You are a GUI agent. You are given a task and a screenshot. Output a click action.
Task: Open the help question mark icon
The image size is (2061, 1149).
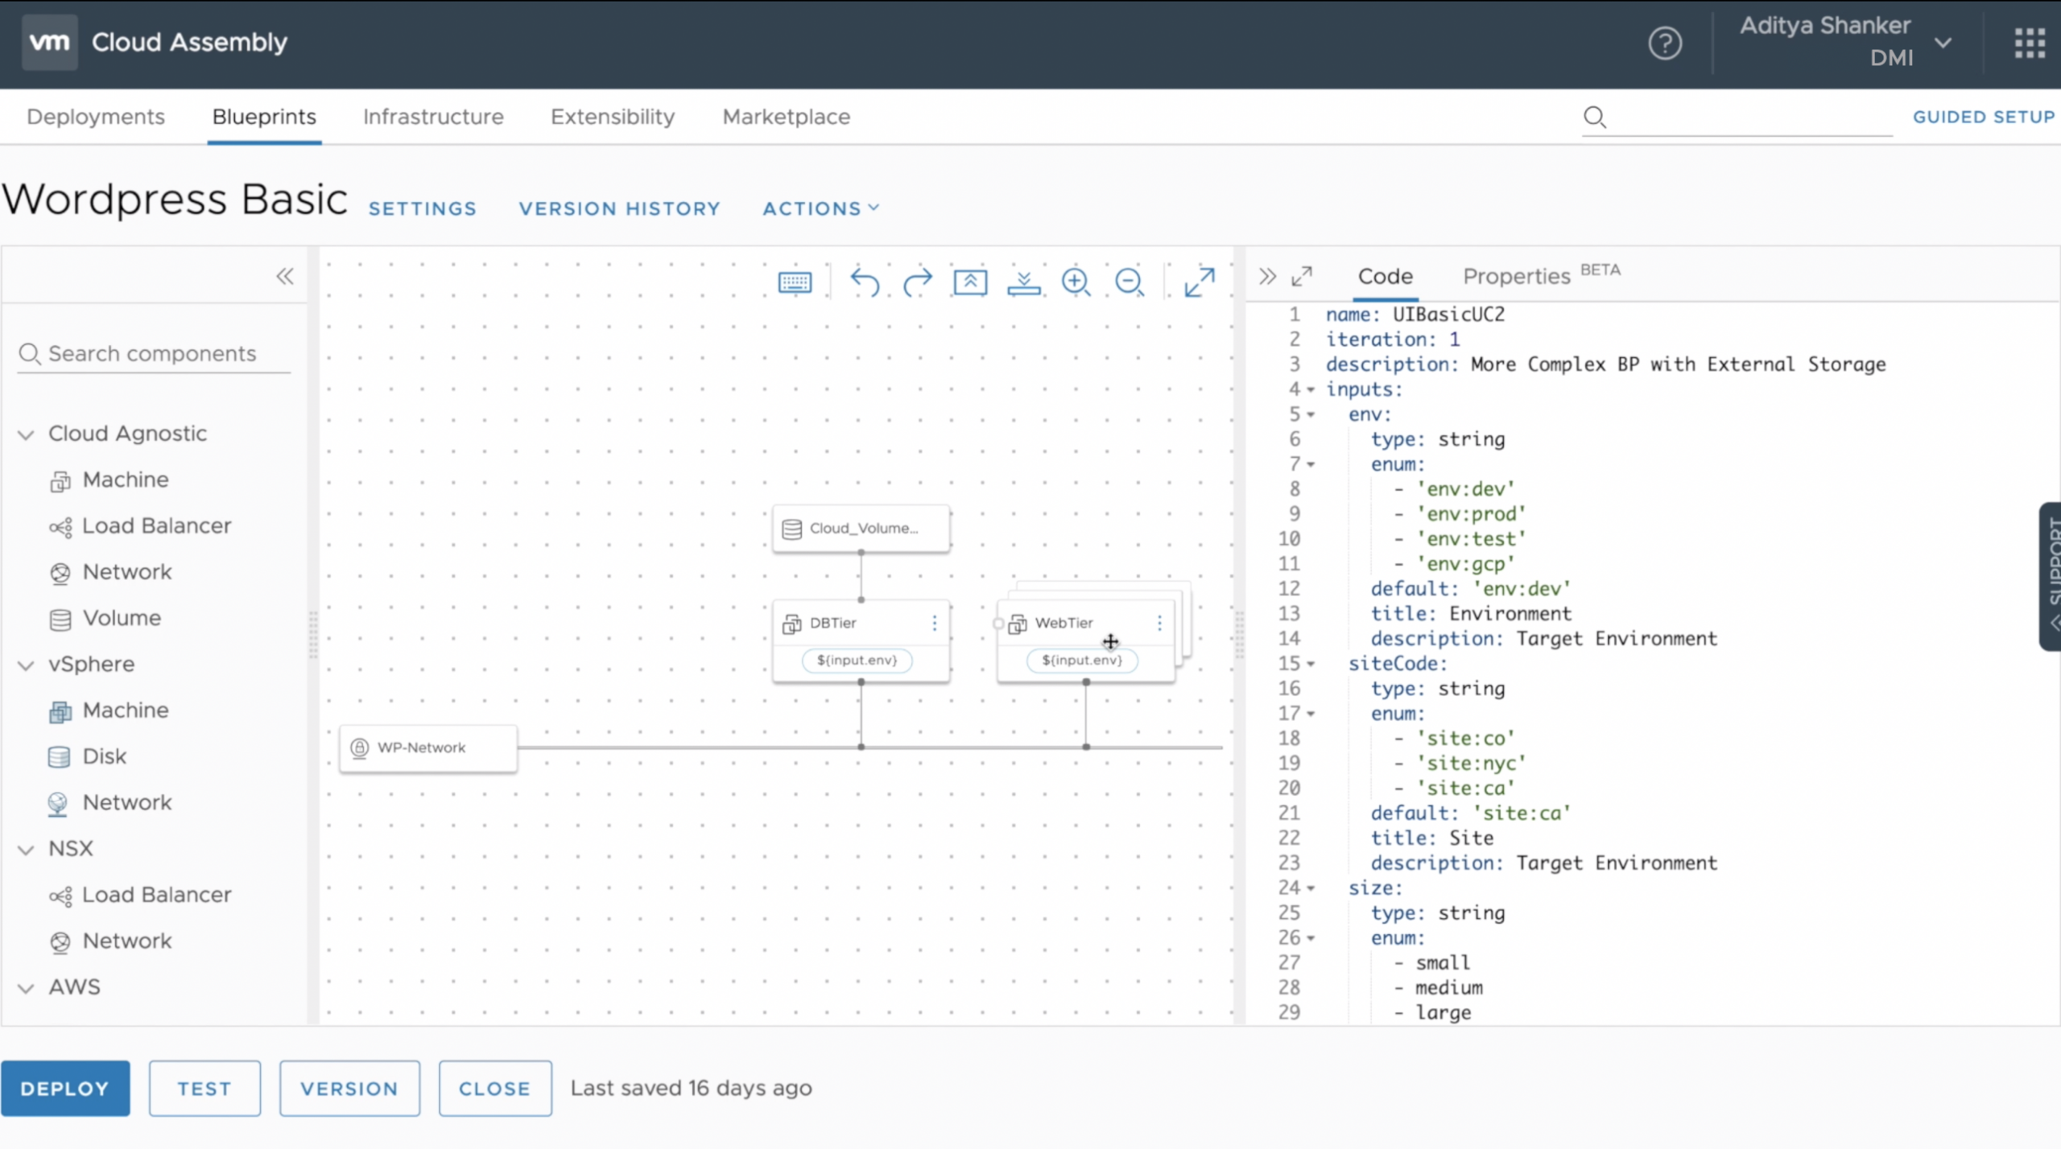coord(1665,43)
